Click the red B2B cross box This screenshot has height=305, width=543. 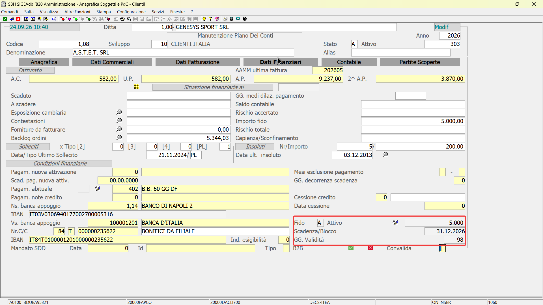pos(370,248)
